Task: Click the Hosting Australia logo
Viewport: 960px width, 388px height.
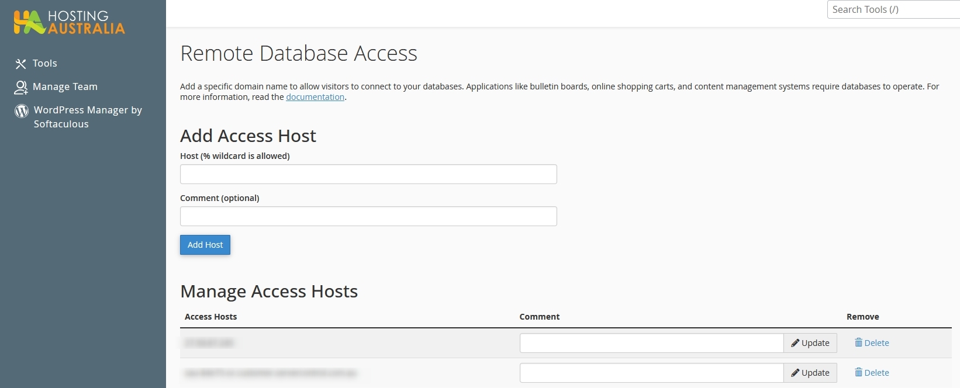Action: tap(69, 22)
